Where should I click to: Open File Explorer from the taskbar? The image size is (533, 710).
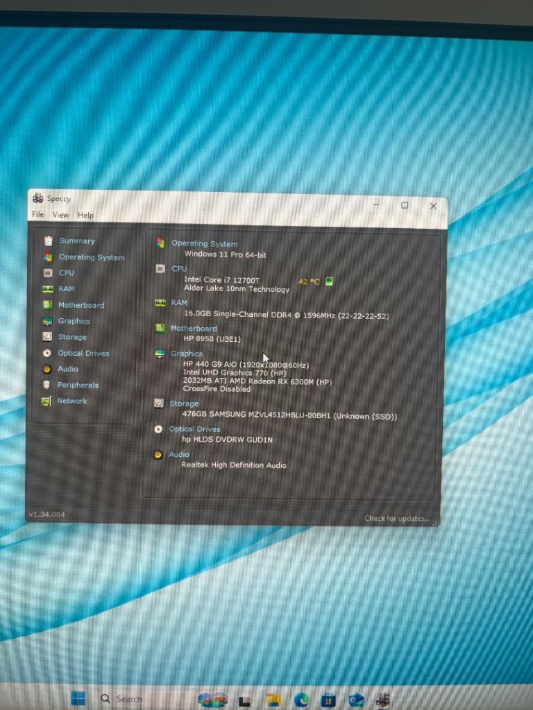tap(273, 700)
